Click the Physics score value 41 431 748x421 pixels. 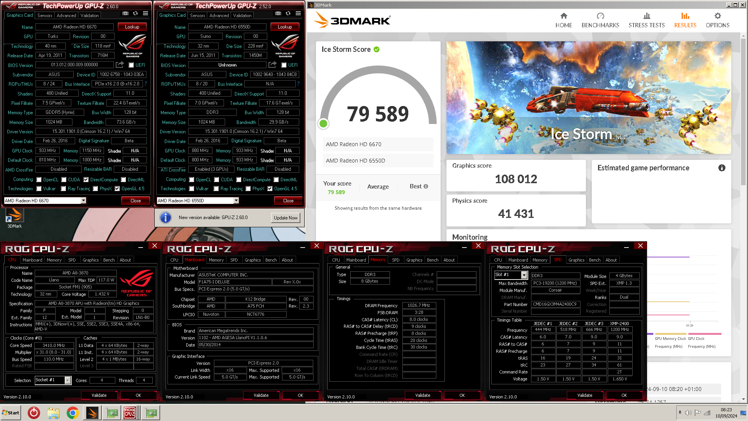pos(516,214)
